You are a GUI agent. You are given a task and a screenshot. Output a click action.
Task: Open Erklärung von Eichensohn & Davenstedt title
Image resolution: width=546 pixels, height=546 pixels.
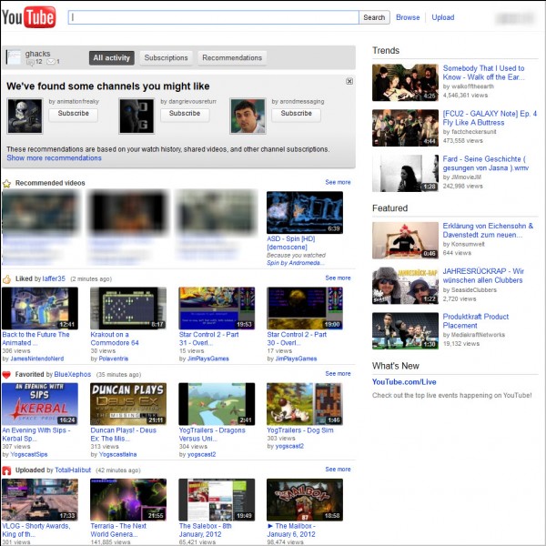(x=488, y=230)
